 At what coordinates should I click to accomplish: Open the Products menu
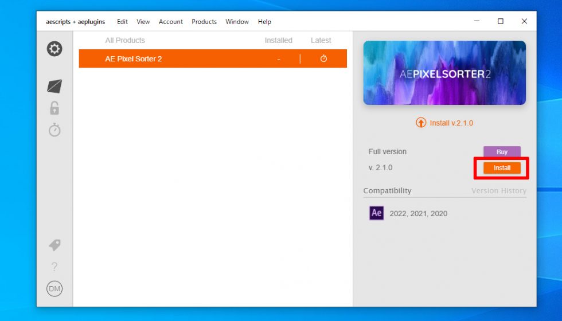(204, 22)
